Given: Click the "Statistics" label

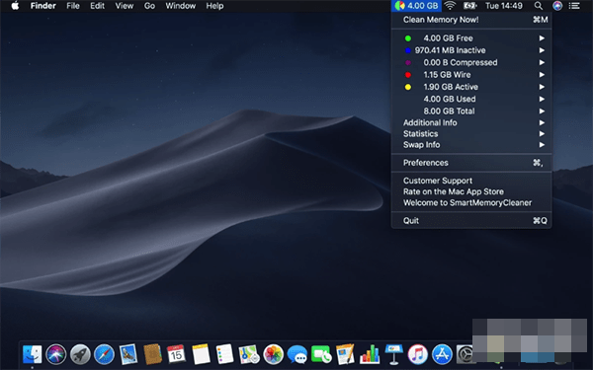Looking at the screenshot, I should 421,133.
